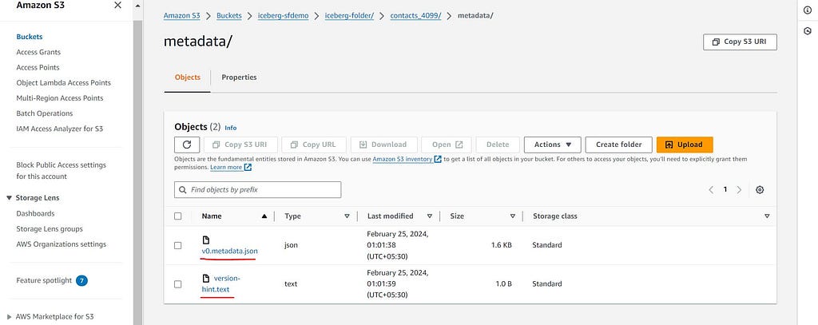Sort by Name column arrow
Viewport: 818px width, 325px height.
coord(264,216)
